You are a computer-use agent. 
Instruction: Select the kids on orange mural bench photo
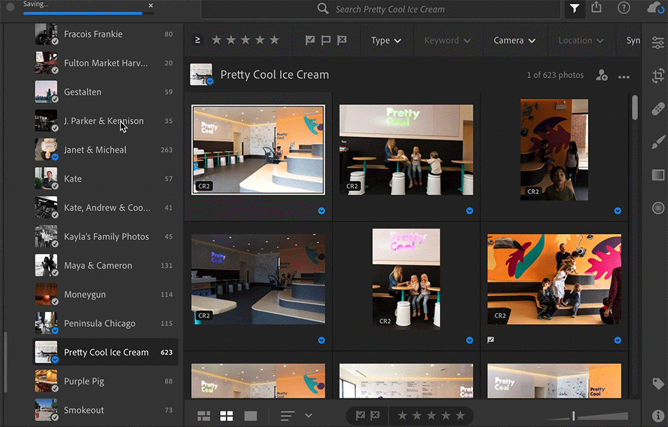[x=554, y=279]
